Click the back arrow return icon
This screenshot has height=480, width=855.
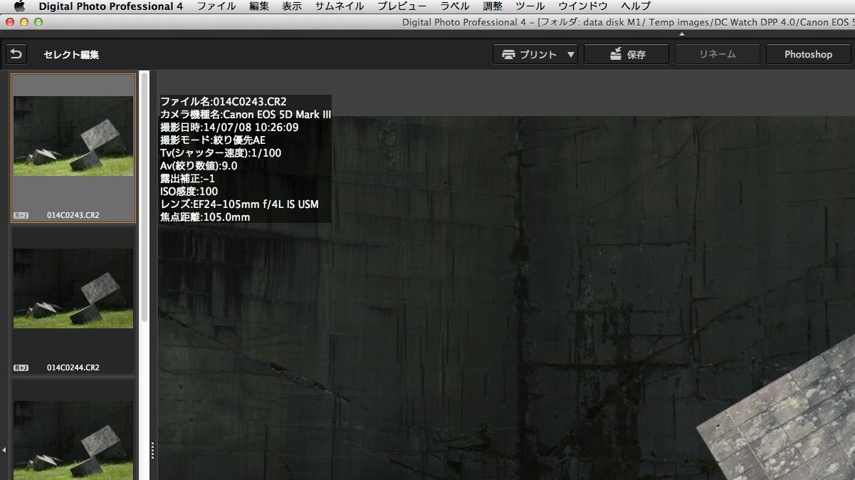pos(16,54)
